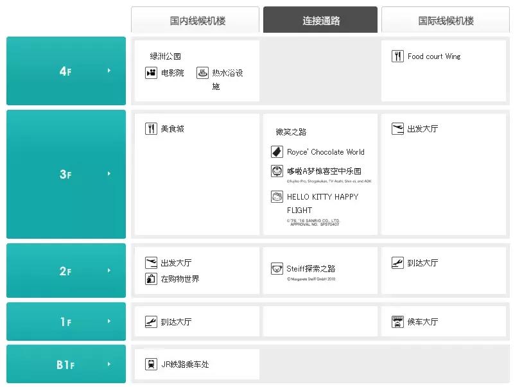Click the fork-and-knife icon beside Food court Wing

coord(397,56)
